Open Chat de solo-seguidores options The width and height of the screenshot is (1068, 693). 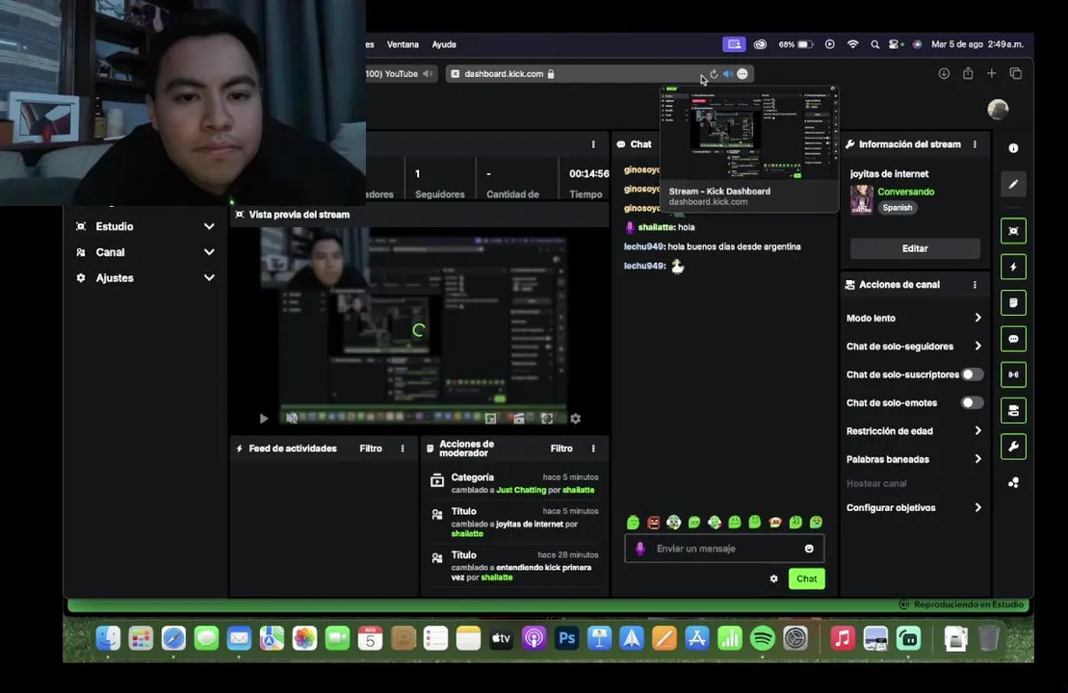pyautogui.click(x=913, y=346)
